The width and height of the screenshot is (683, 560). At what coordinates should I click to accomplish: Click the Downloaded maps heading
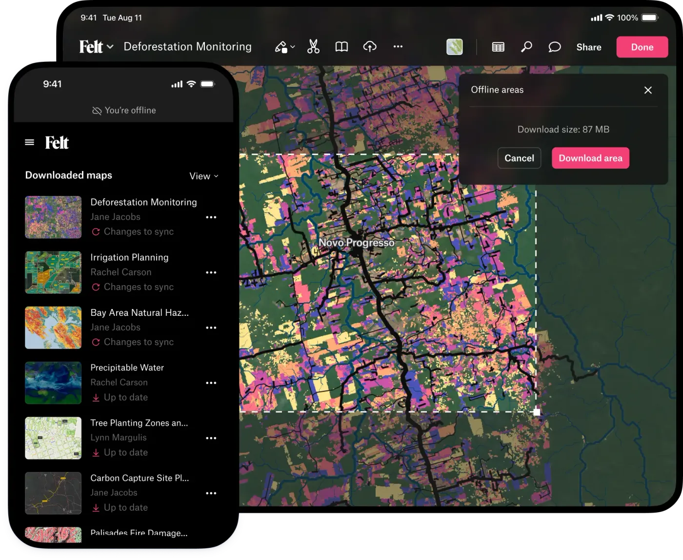click(69, 175)
